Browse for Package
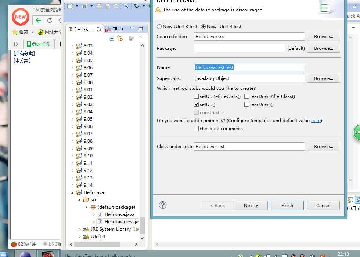 [x=323, y=48]
